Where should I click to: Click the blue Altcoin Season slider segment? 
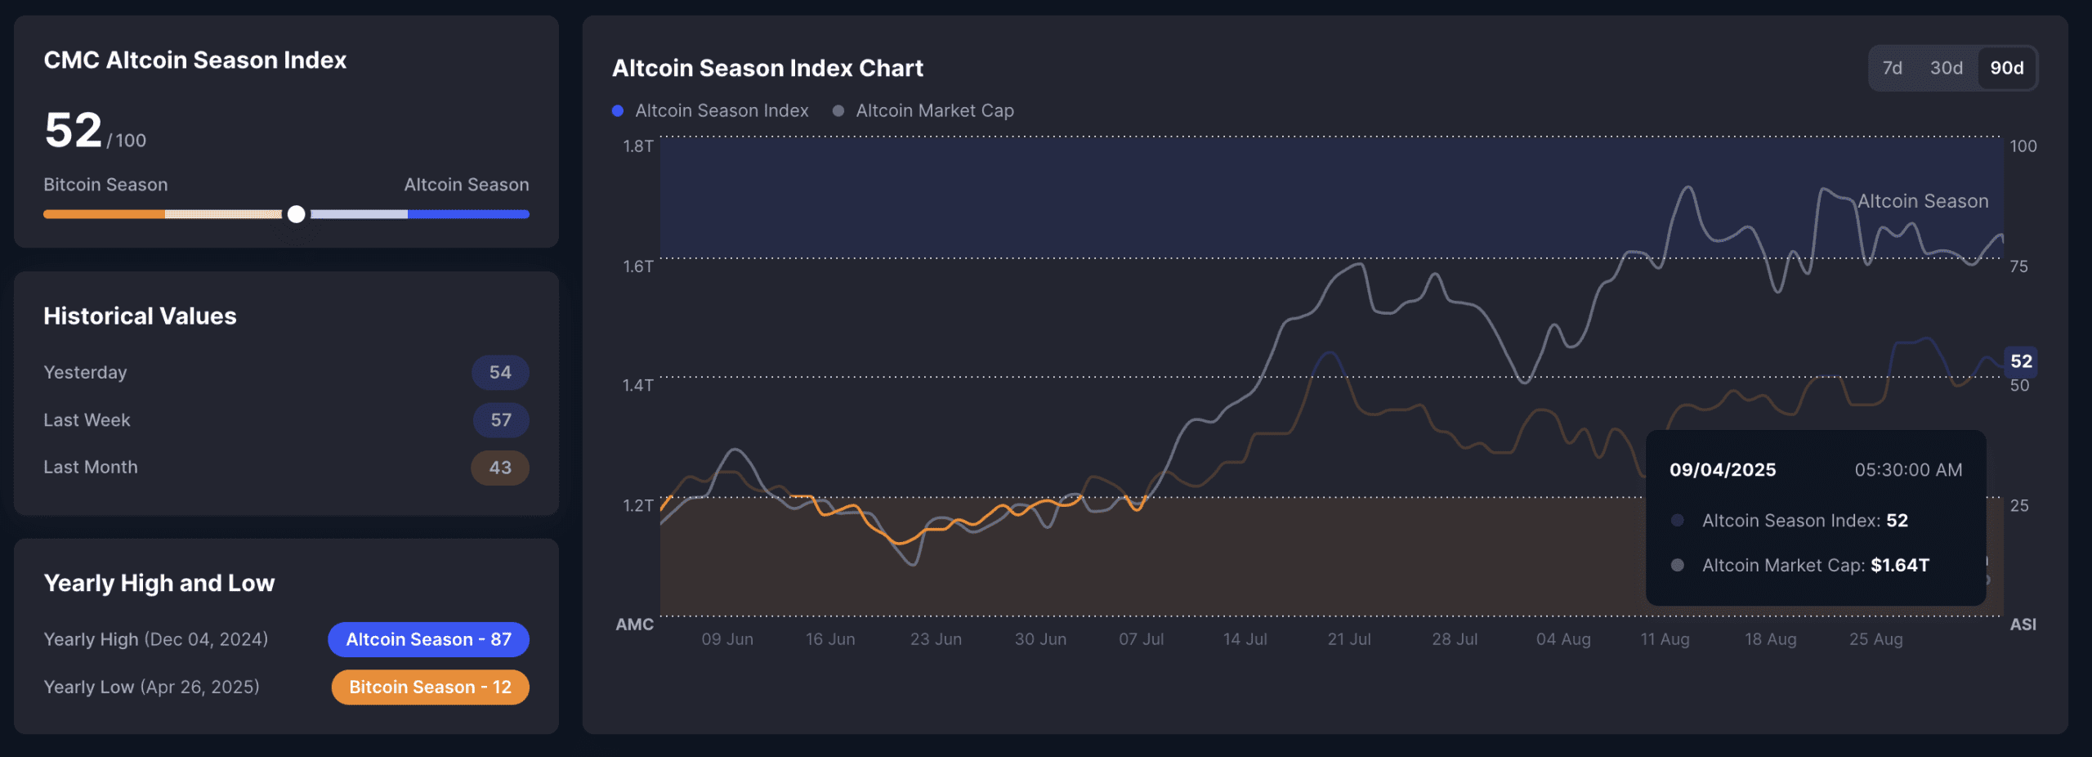click(468, 214)
